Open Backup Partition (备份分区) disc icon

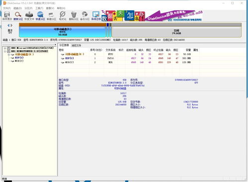85,16
